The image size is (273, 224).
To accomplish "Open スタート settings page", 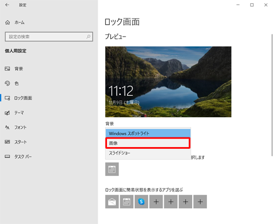I will click(x=21, y=142).
